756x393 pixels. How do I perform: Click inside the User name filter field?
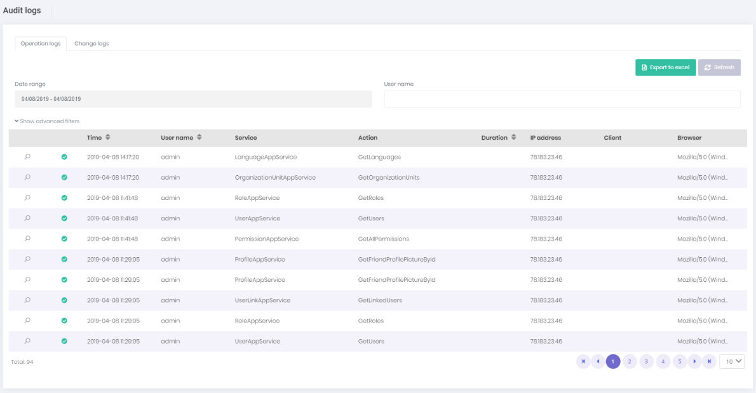tap(562, 98)
